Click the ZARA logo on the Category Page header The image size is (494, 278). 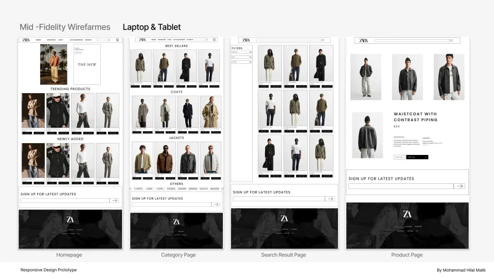tap(143, 40)
